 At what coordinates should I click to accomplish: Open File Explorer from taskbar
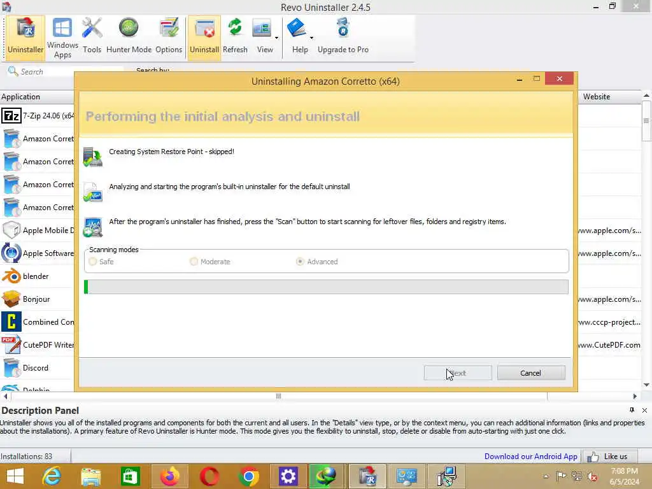[x=90, y=476]
